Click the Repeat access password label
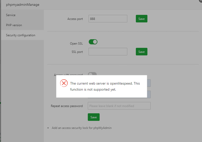This screenshot has height=142, width=202. [x=67, y=106]
